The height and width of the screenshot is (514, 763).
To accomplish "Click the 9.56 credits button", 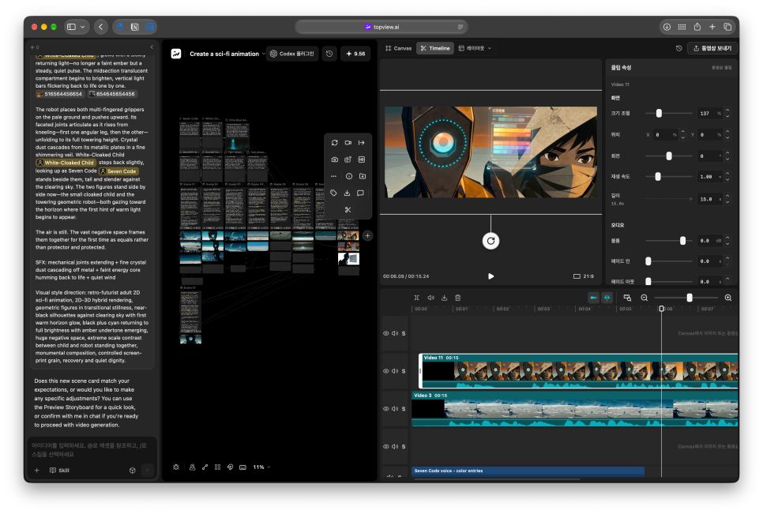I will point(355,54).
